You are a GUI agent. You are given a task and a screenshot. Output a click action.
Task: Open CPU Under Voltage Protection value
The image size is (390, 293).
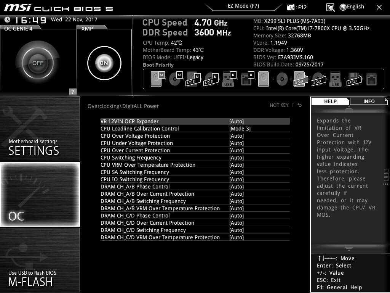pos(236,143)
